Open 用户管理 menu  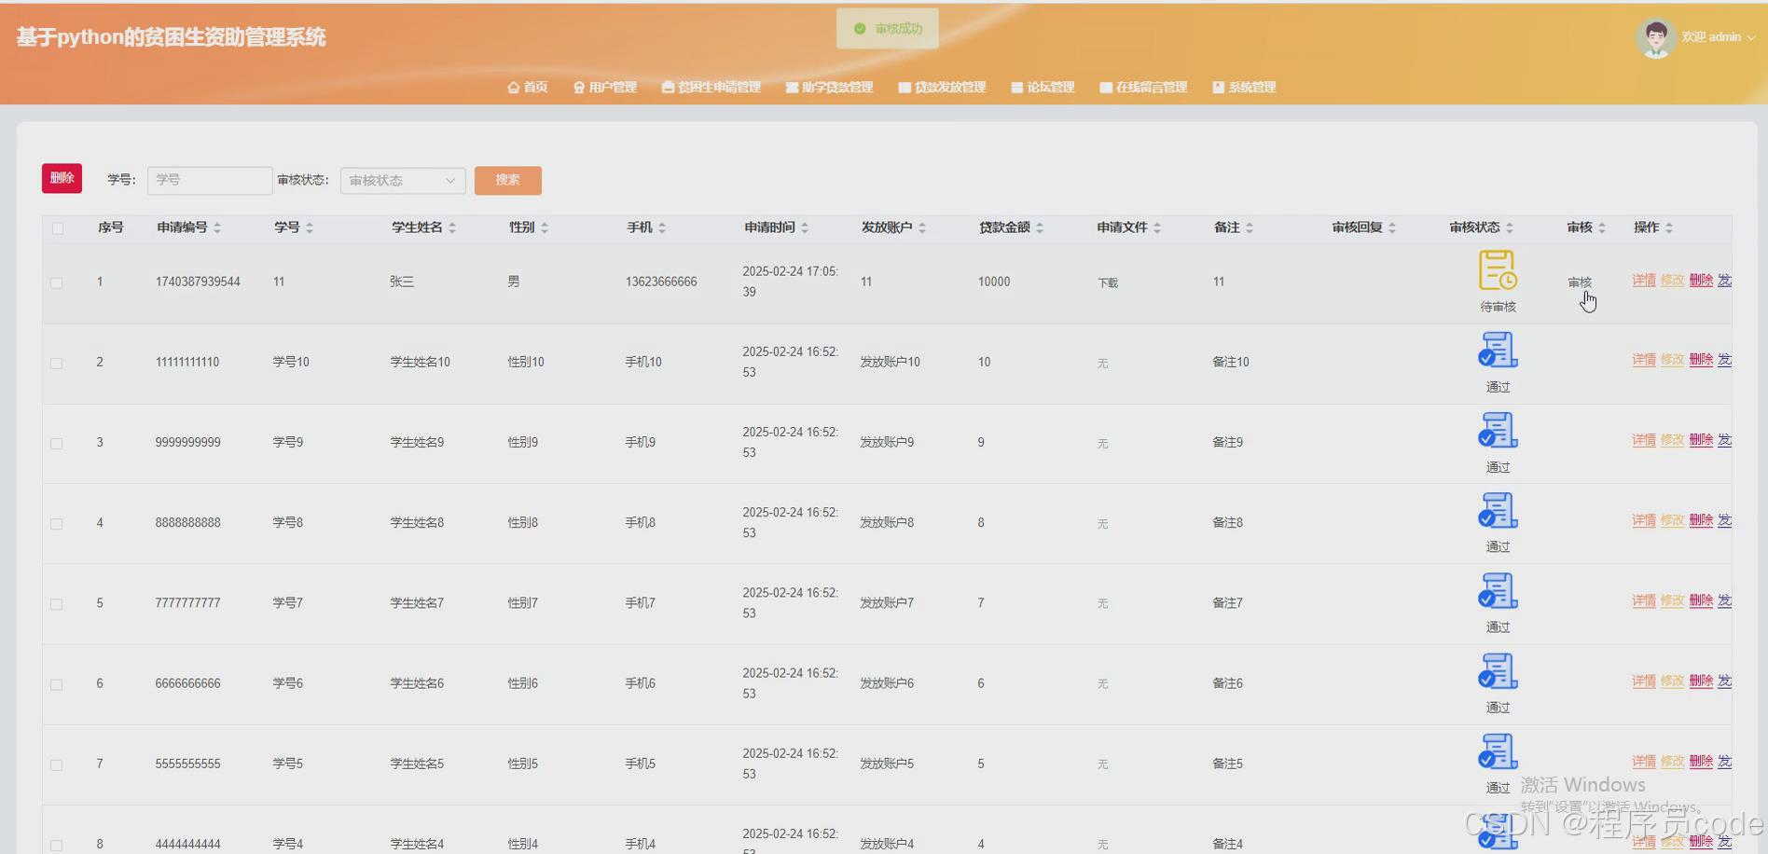coord(604,87)
